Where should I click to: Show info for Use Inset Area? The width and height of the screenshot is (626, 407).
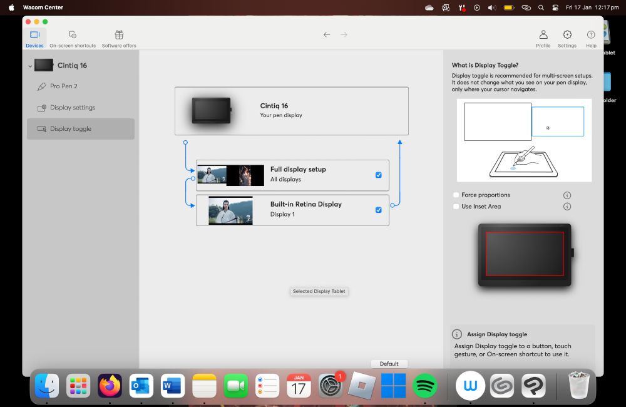(x=567, y=207)
